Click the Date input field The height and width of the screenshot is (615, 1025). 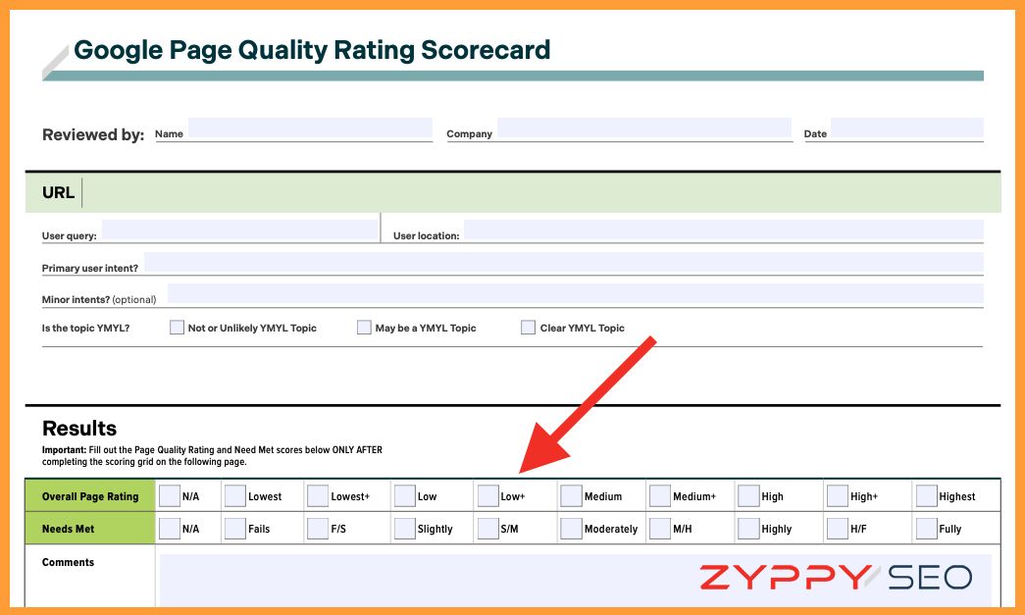[906, 128]
